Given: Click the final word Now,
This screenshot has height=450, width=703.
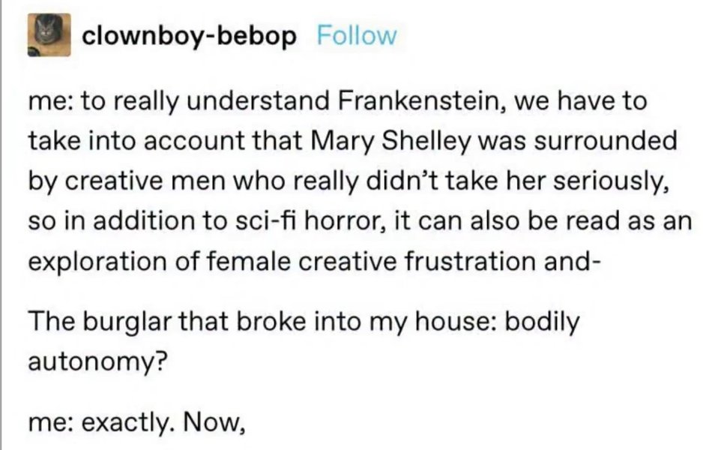Looking at the screenshot, I should (x=214, y=423).
